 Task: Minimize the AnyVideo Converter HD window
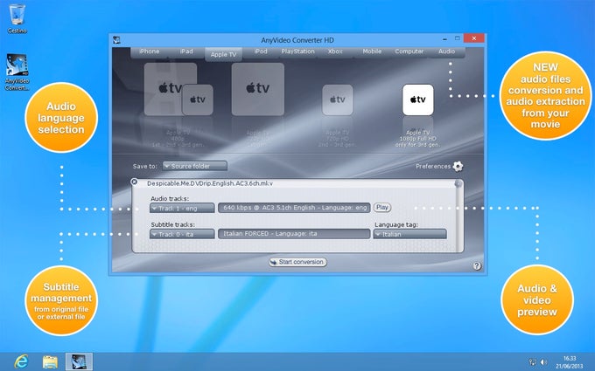point(444,38)
